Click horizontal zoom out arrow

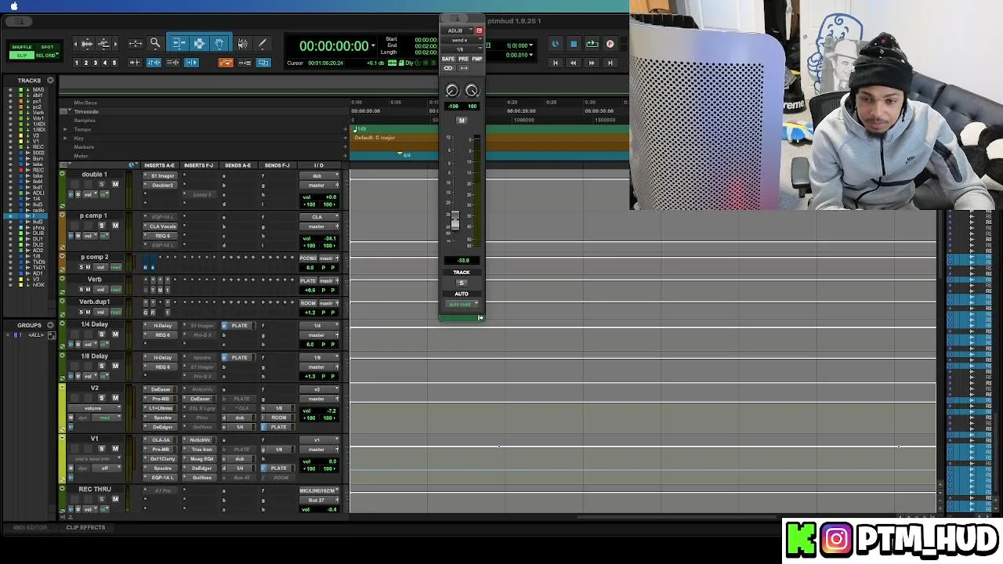[76, 44]
